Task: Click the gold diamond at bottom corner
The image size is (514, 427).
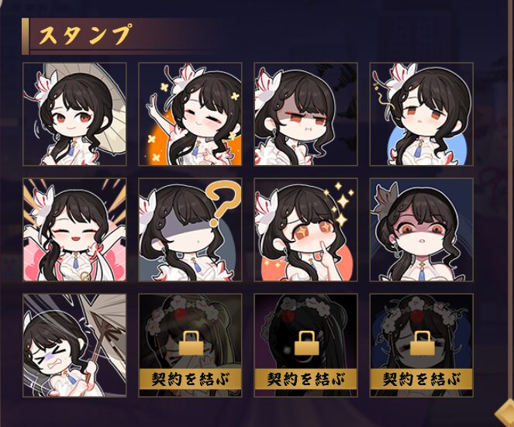Action: (x=505, y=415)
